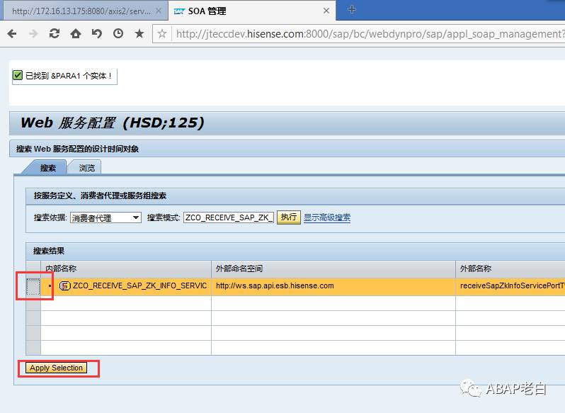The image size is (565, 413).
Task: Close the SOA 管理 tab
Action: [326, 11]
